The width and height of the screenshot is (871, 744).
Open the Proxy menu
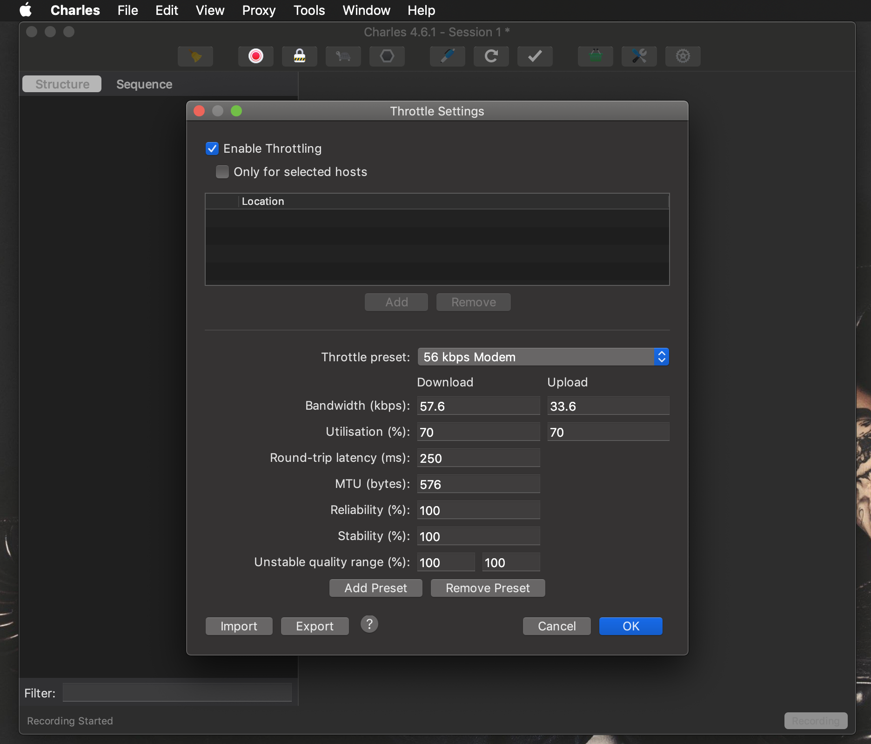pos(258,10)
